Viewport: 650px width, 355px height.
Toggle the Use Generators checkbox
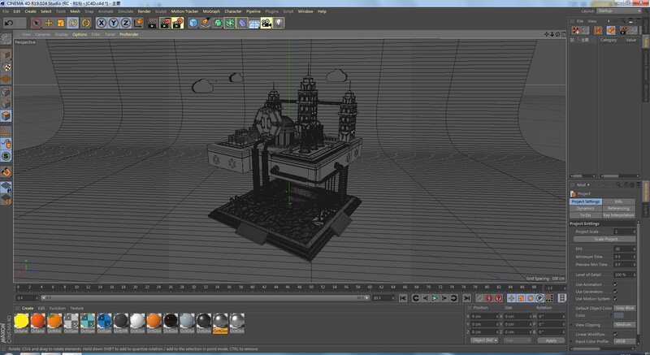click(615, 292)
